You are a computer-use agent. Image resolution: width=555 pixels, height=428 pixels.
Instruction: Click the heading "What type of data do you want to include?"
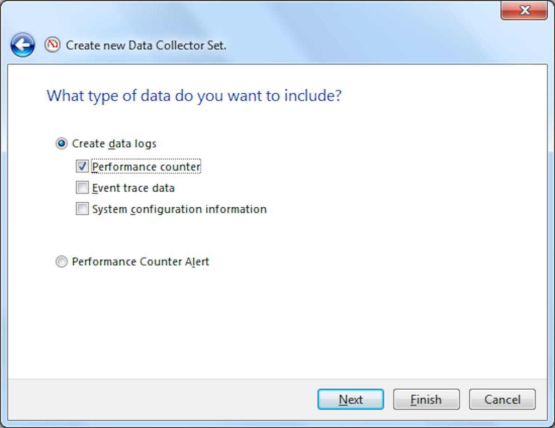pyautogui.click(x=194, y=96)
